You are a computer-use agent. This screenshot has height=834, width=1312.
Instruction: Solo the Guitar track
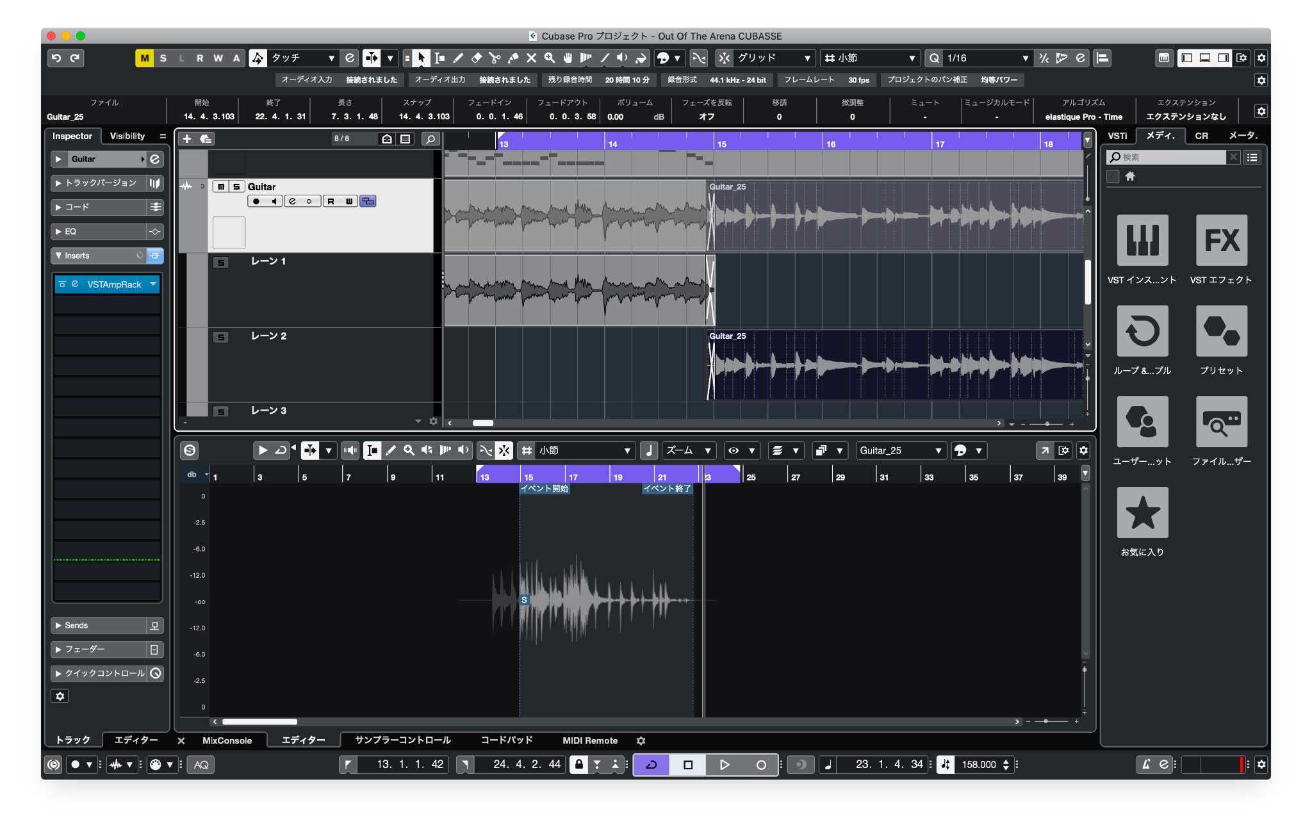(236, 186)
